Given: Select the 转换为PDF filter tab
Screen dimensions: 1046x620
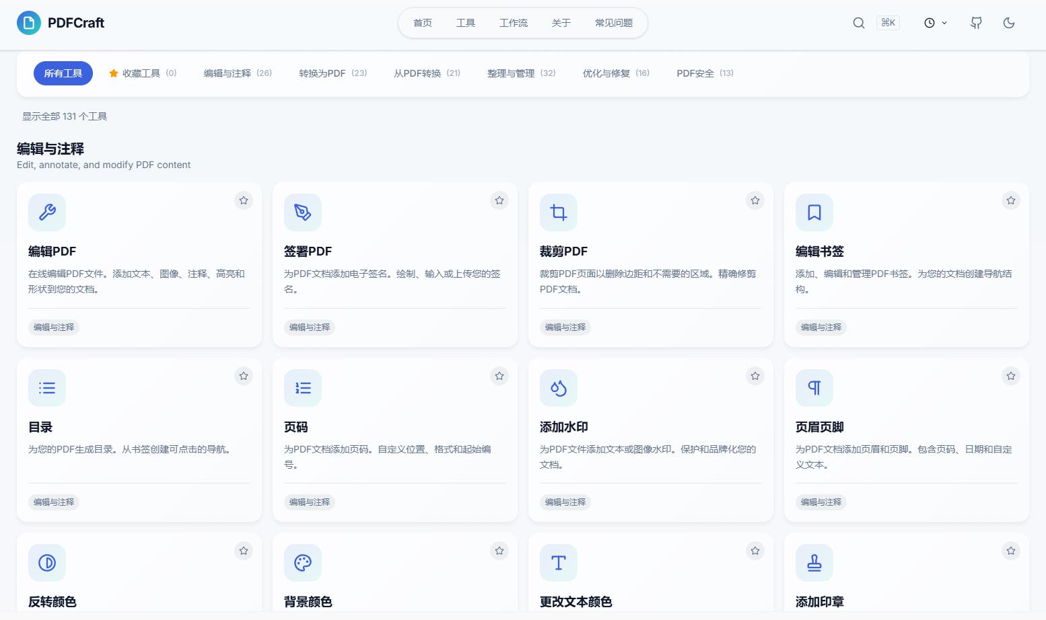Looking at the screenshot, I should tap(333, 73).
